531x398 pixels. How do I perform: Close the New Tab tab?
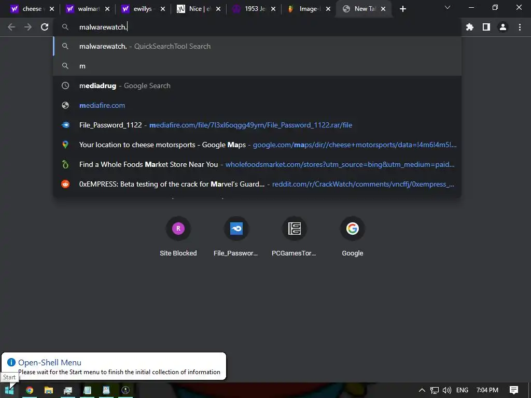click(x=383, y=9)
